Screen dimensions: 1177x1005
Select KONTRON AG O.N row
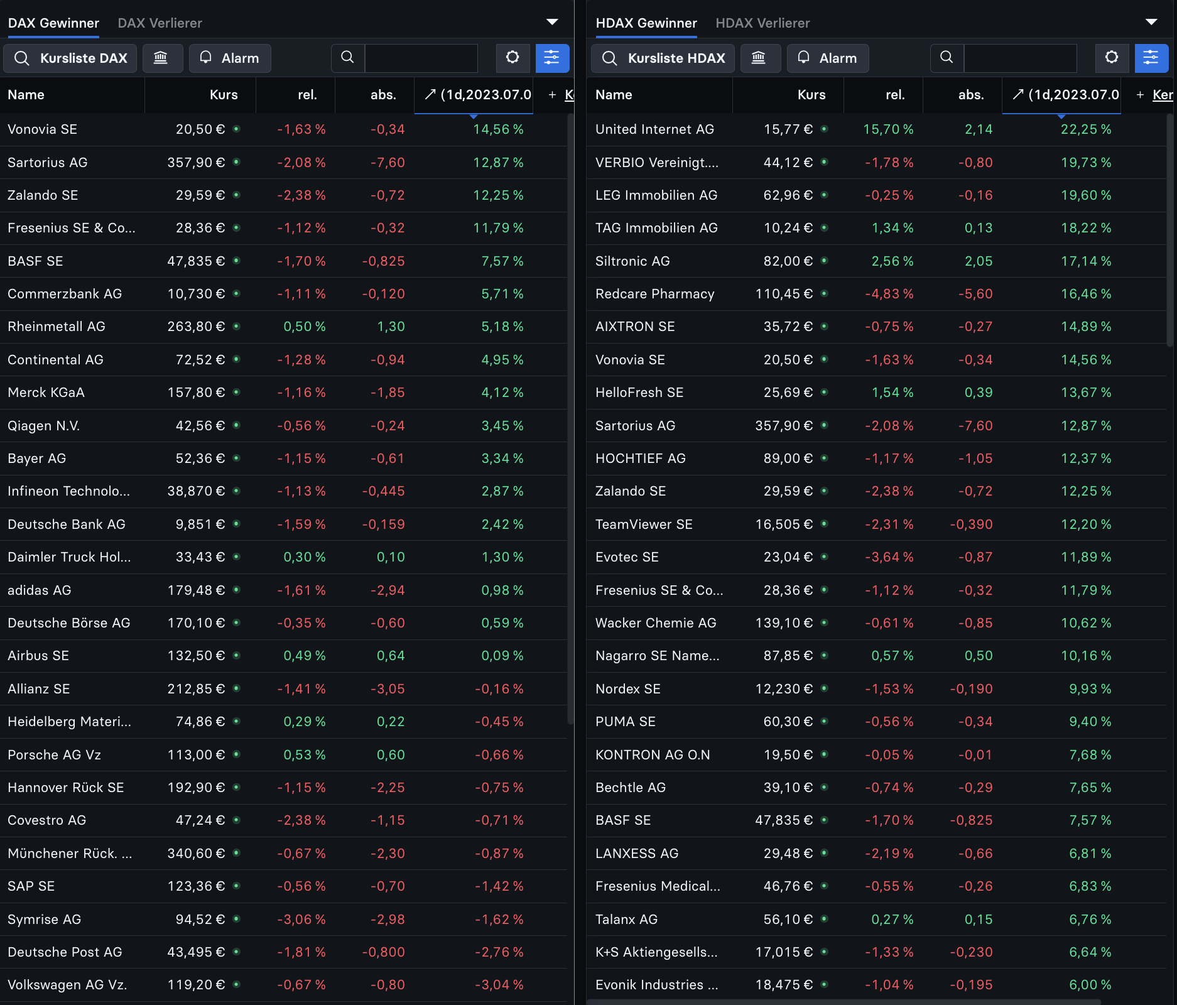click(877, 754)
